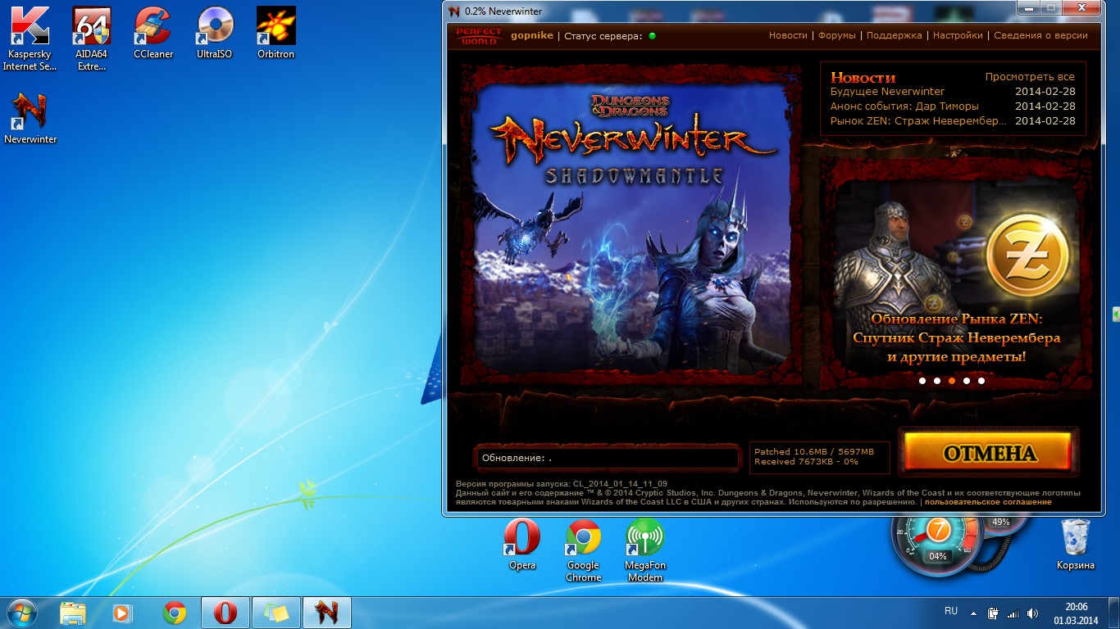Click the RU language indicator

tap(951, 612)
